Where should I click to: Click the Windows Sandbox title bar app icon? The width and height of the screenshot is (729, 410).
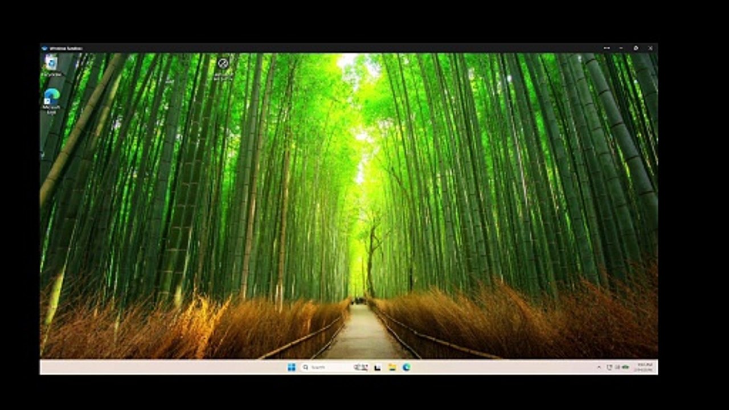point(45,48)
